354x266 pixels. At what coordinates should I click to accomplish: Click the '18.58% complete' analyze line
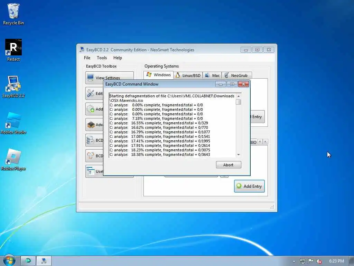point(160,154)
